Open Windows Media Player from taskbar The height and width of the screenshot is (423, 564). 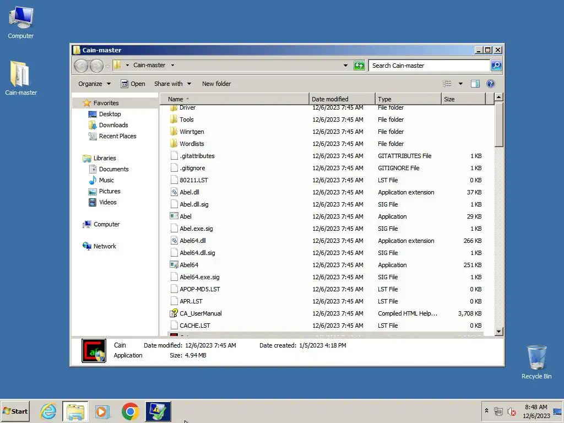(102, 411)
